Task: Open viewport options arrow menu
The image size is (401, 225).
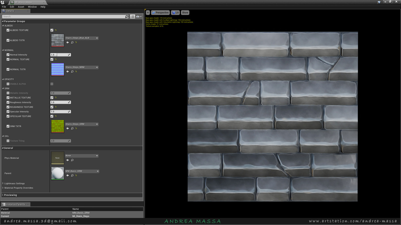Action: tap(148, 13)
